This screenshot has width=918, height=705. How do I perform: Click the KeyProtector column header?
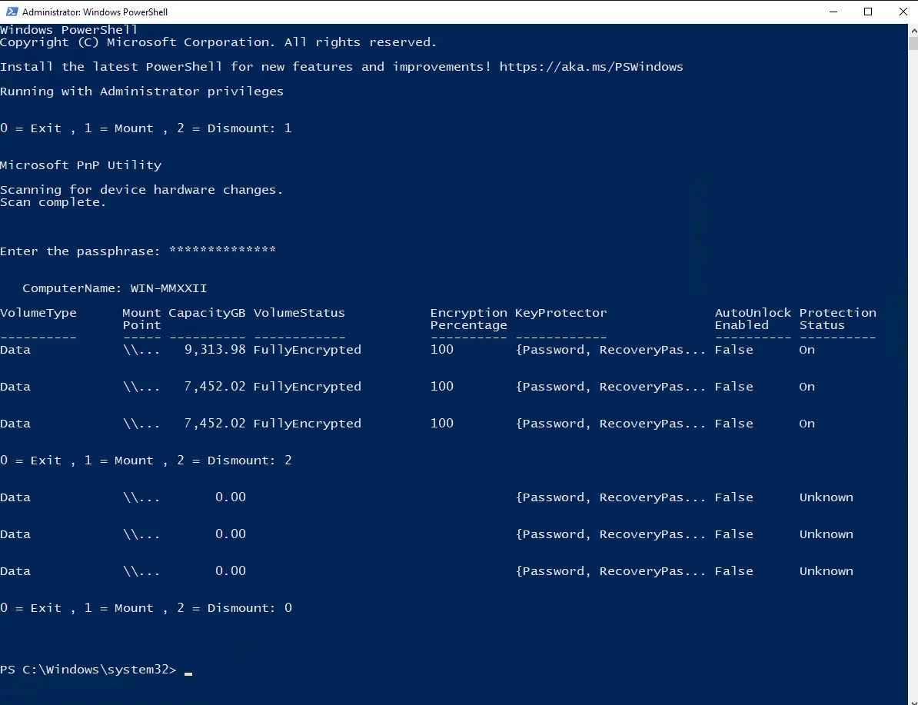[560, 313]
